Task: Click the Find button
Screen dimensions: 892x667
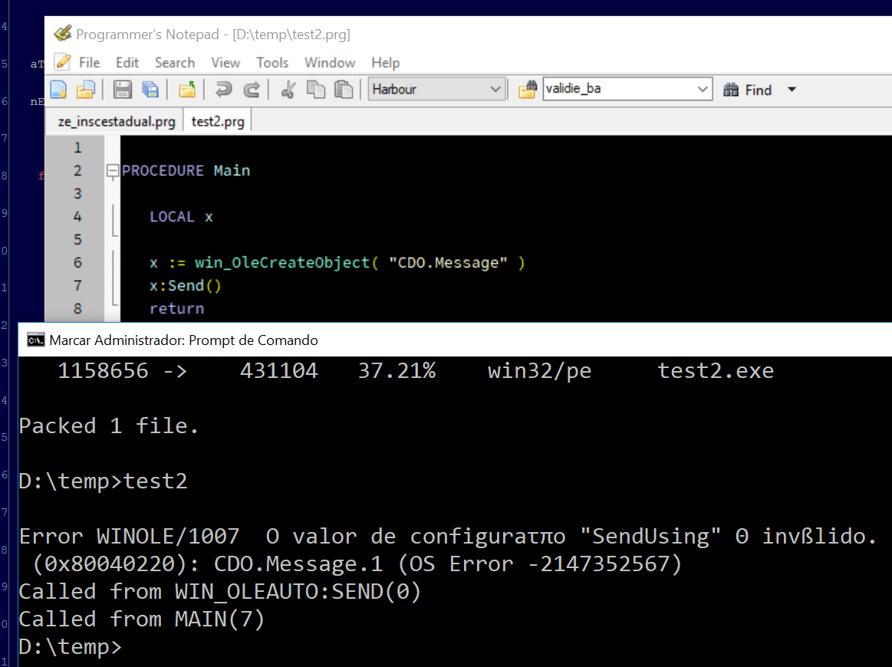Action: (748, 90)
